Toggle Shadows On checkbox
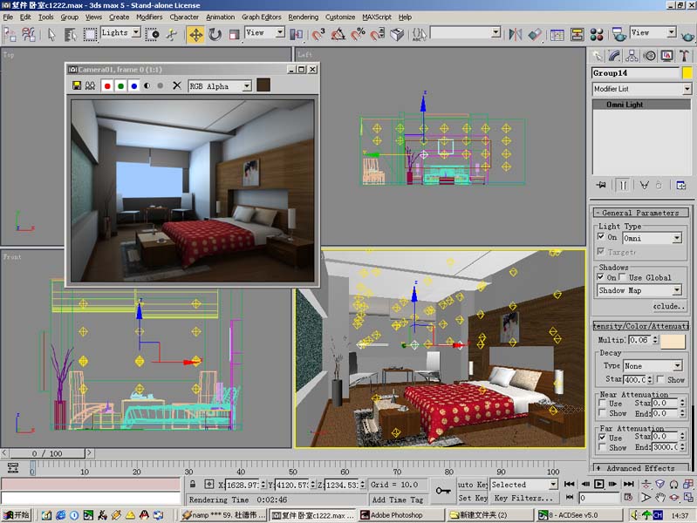 click(x=600, y=277)
